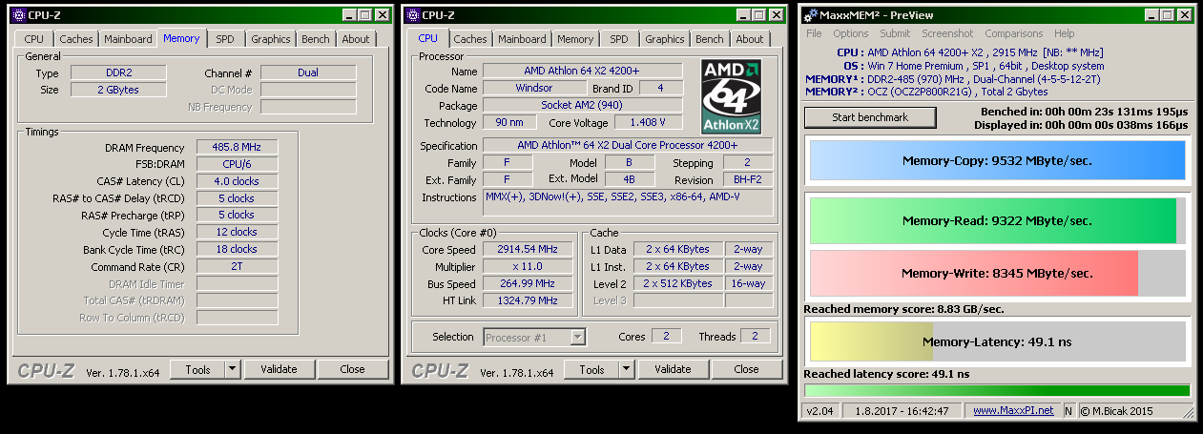Click Validate in the Memory window

tap(279, 369)
